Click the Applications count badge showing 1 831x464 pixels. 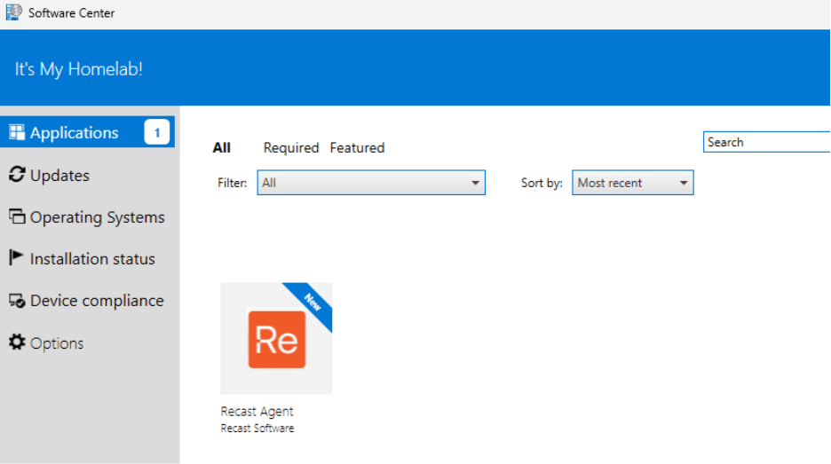(157, 133)
